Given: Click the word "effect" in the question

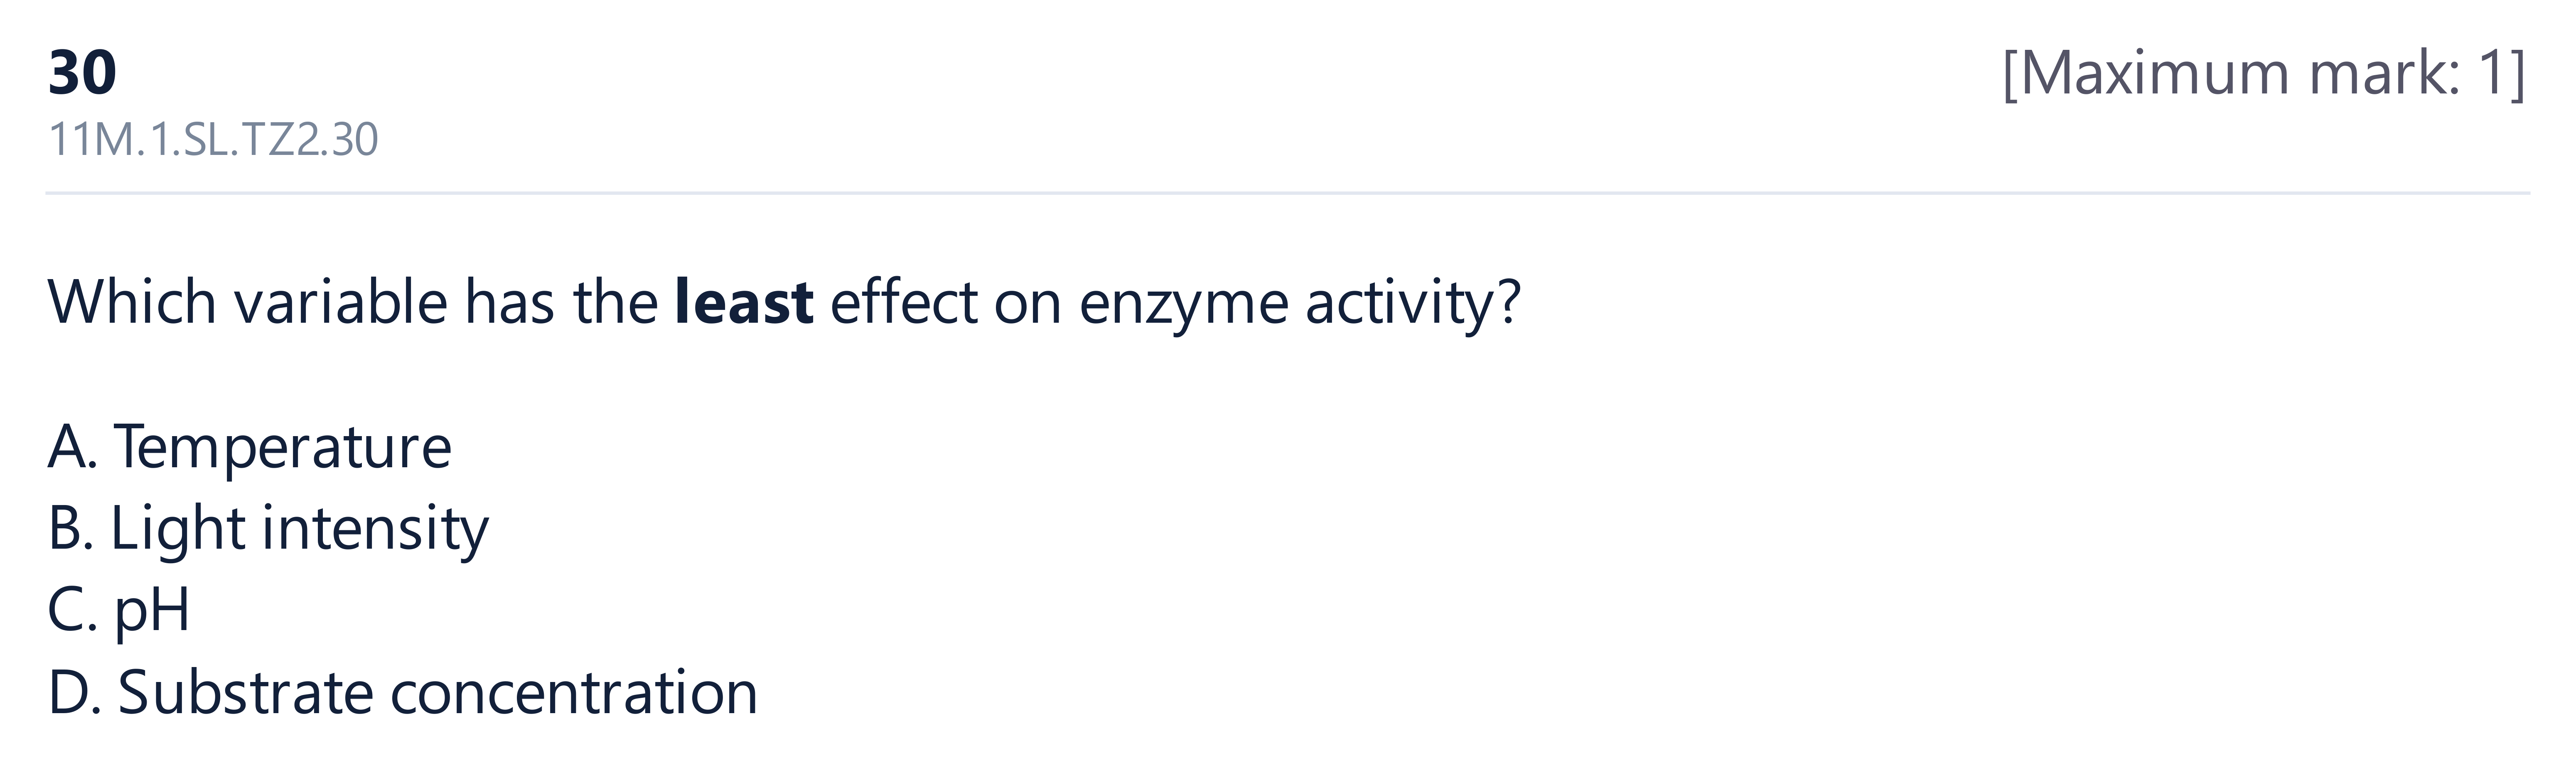Looking at the screenshot, I should [x=903, y=301].
